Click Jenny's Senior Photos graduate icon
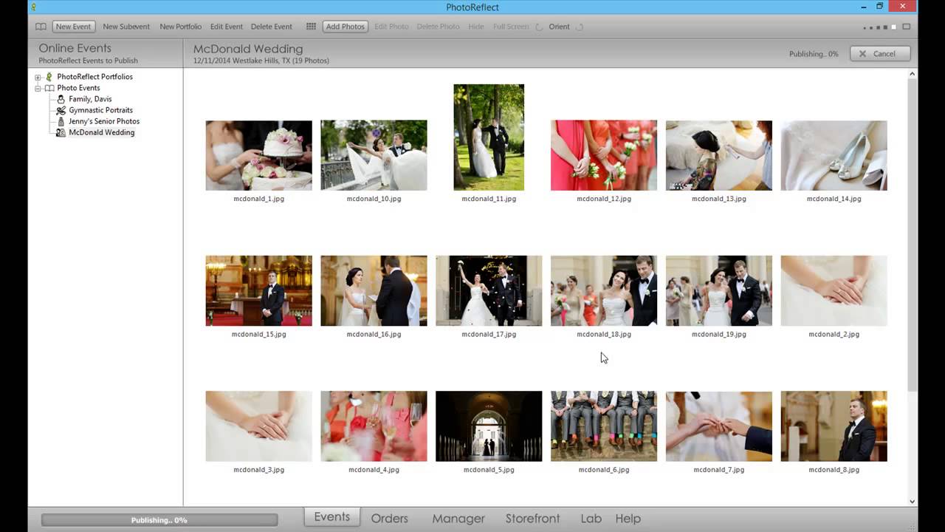The width and height of the screenshot is (945, 532). (x=61, y=121)
